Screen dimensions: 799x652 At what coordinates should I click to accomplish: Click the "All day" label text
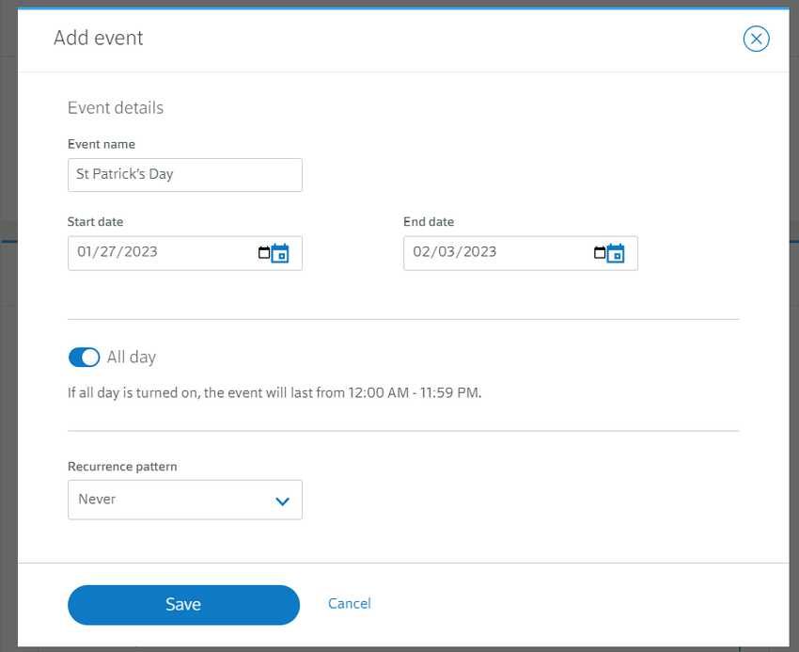[132, 358]
